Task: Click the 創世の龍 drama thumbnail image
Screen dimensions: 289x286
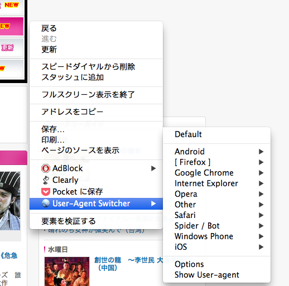Action: pos(67,272)
